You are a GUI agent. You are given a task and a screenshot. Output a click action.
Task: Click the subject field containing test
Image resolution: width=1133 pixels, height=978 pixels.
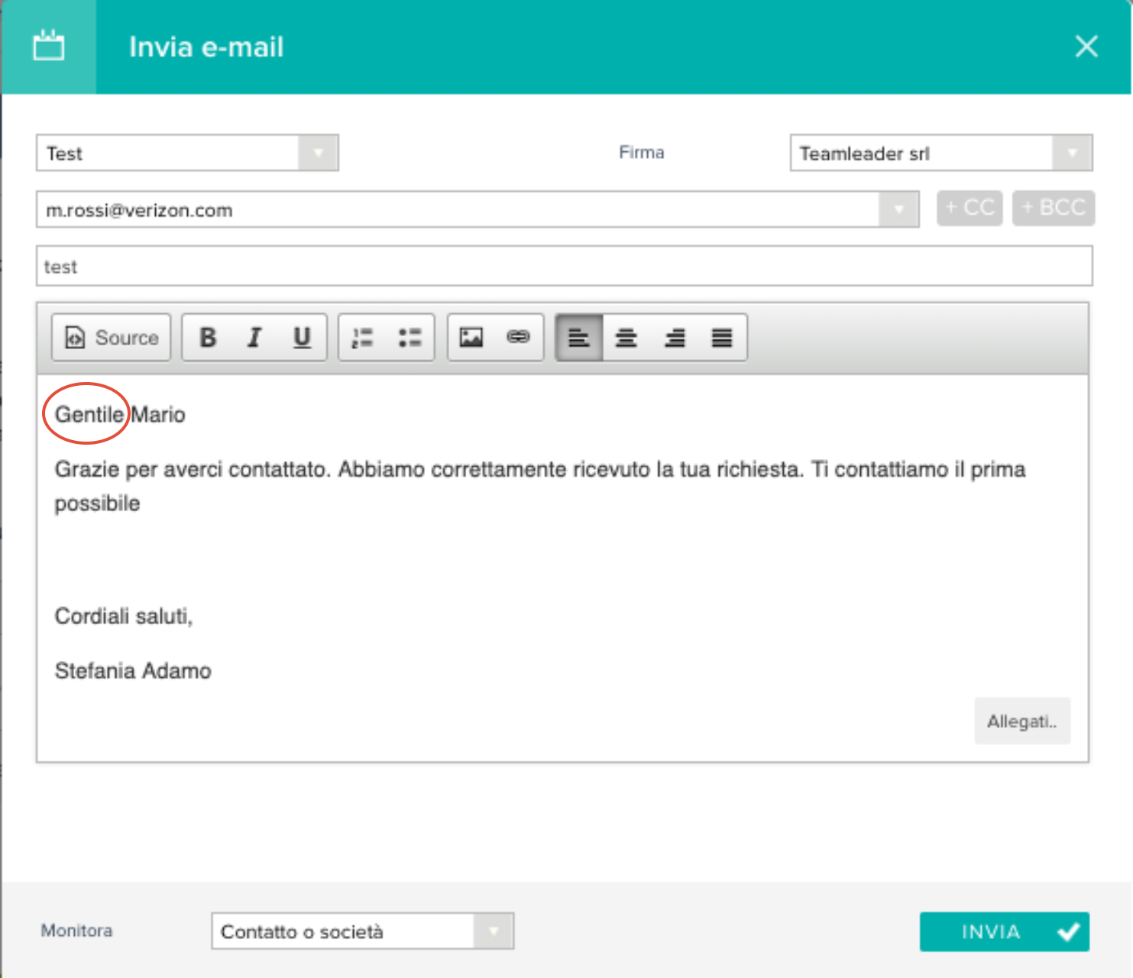tap(565, 266)
